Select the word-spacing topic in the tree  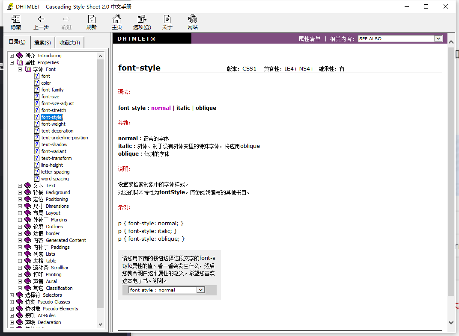click(55, 179)
